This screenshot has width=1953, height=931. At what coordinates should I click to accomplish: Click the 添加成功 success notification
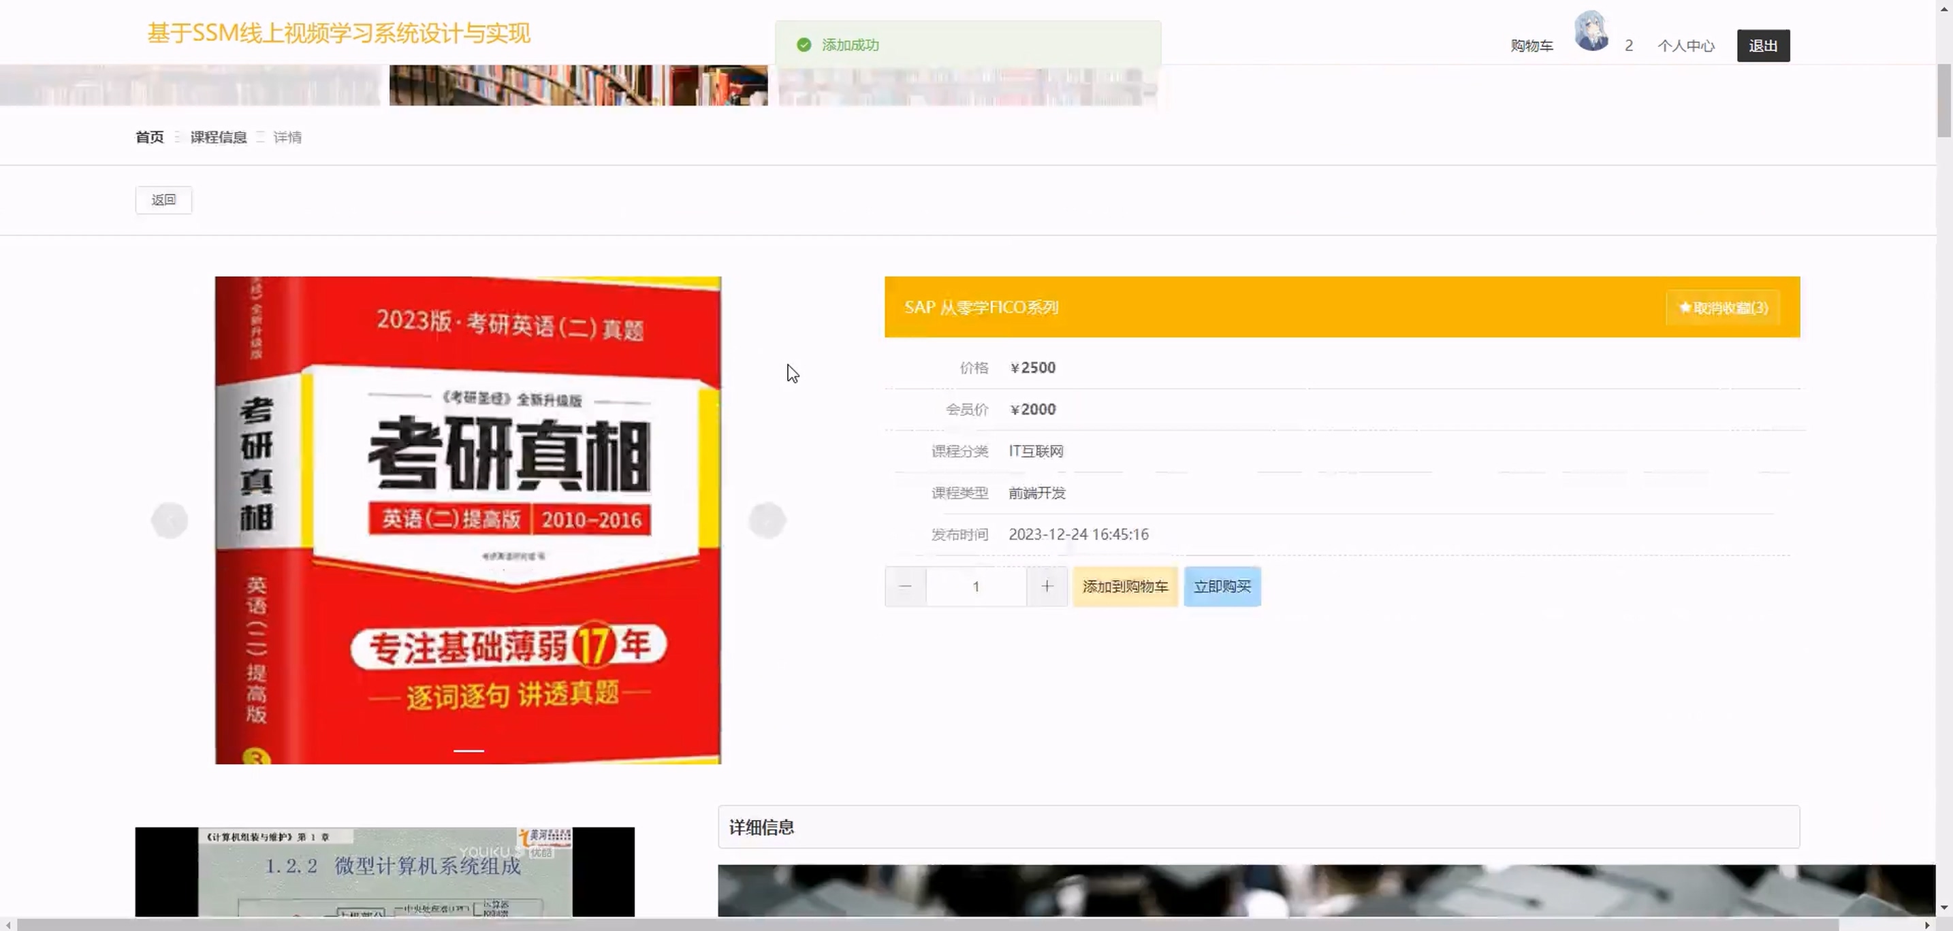point(968,45)
